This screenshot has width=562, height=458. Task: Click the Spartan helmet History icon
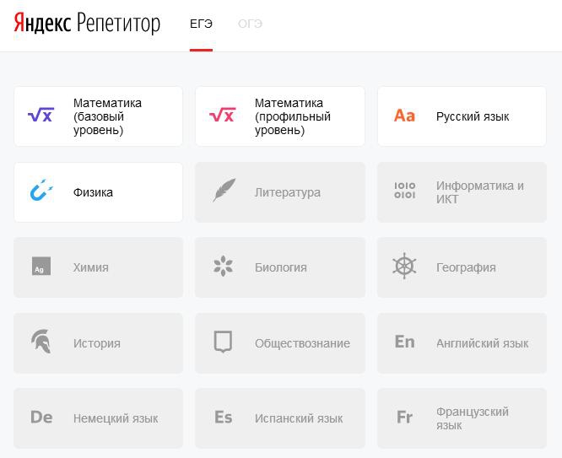pyautogui.click(x=41, y=342)
